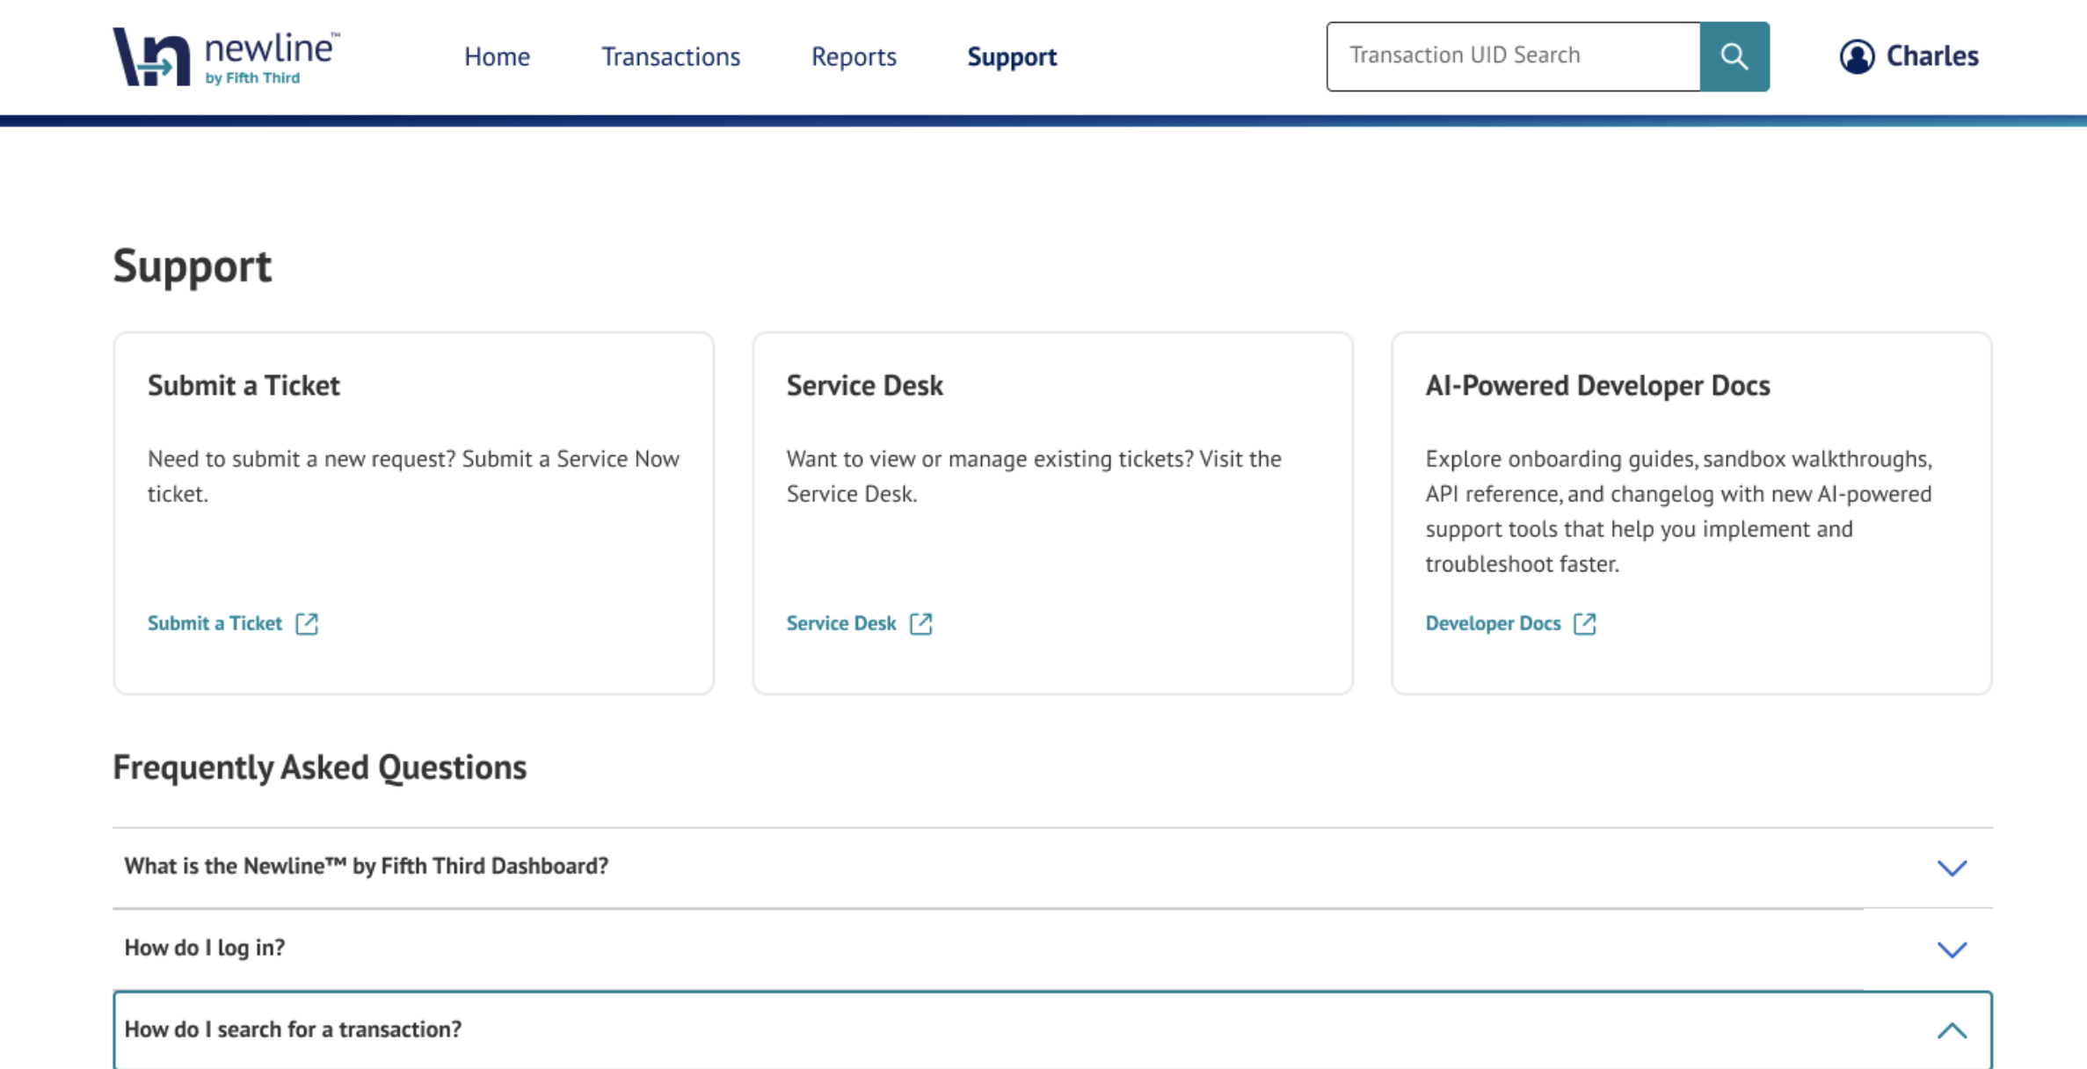This screenshot has width=2087, height=1069.
Task: Click external-link icon beside Developer Docs link
Action: tap(1584, 623)
